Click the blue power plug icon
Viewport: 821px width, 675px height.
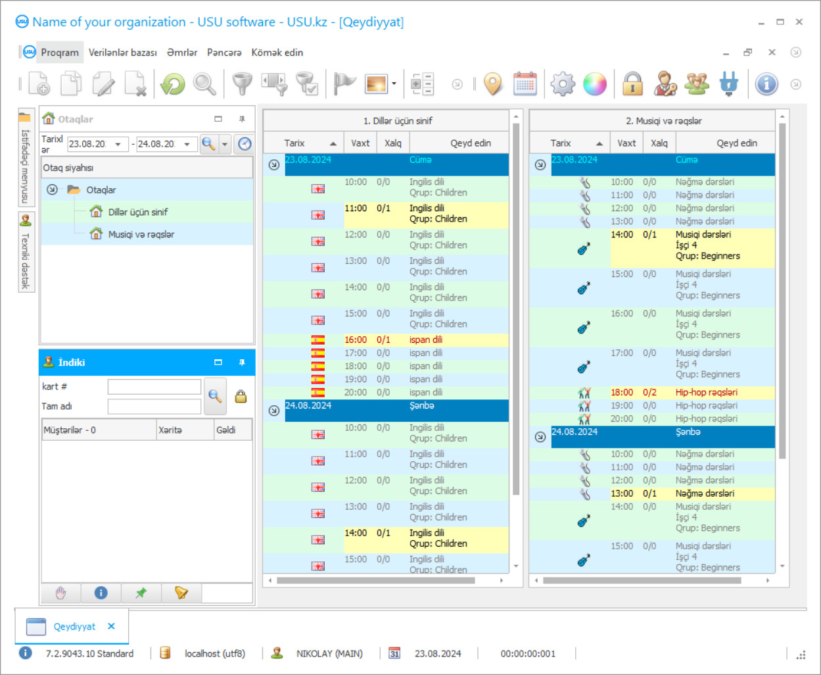click(x=729, y=84)
